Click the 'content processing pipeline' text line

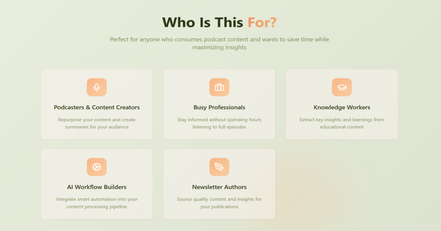click(97, 206)
